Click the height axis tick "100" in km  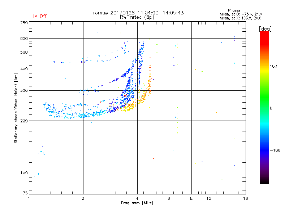24,173
